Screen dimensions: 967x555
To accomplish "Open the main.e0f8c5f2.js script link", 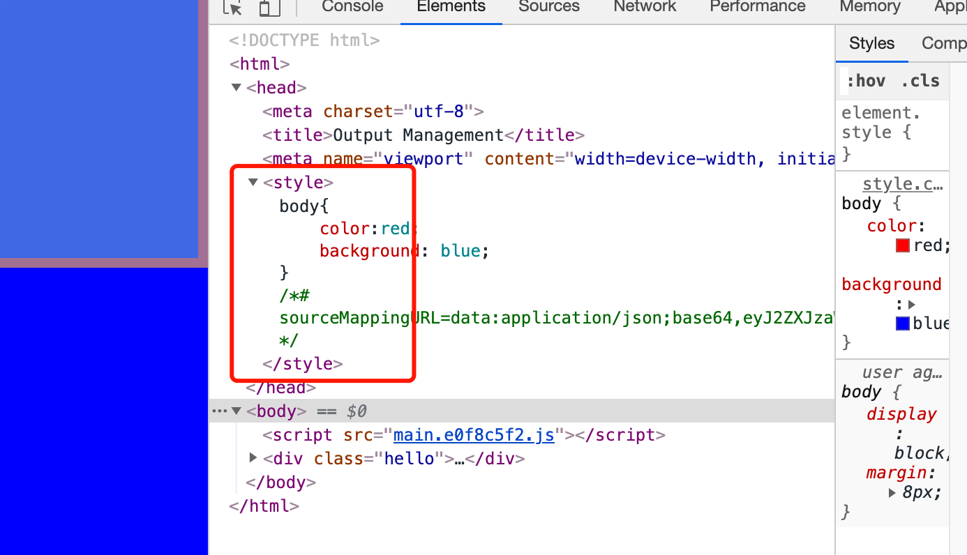I will [x=474, y=435].
